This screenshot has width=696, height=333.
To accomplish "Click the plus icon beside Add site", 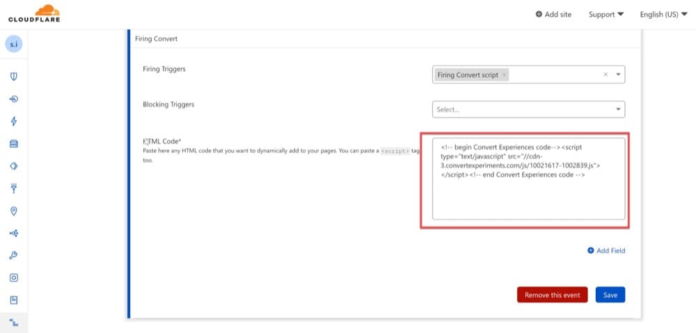I will click(x=539, y=14).
